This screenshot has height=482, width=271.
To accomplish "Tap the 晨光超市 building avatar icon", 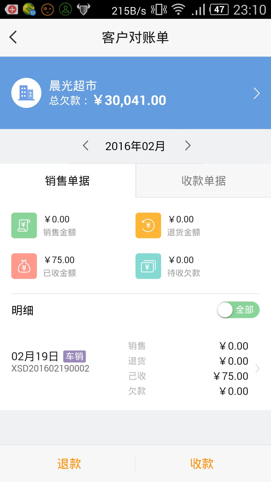I will [26, 93].
